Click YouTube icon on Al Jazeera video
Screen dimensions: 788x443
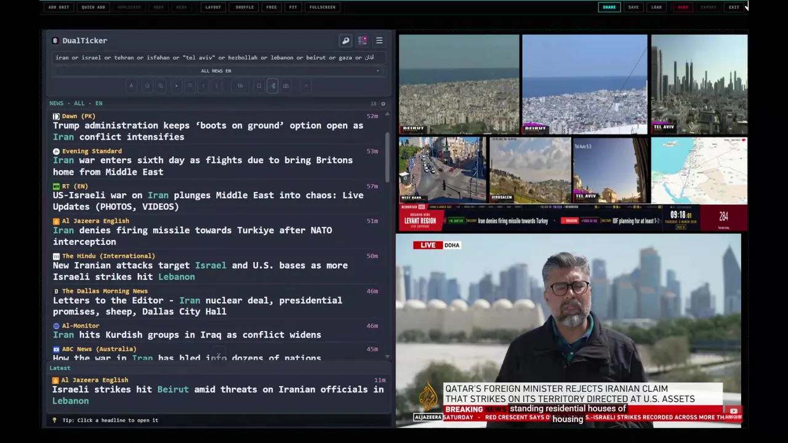[x=733, y=411]
